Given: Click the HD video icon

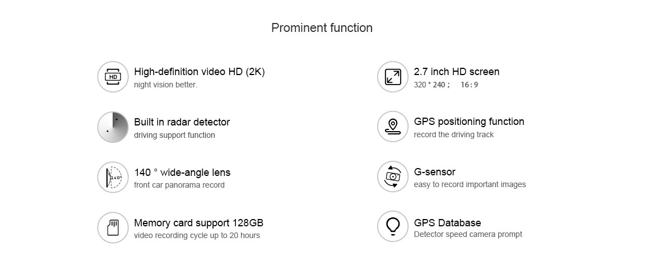Looking at the screenshot, I should click(x=113, y=77).
